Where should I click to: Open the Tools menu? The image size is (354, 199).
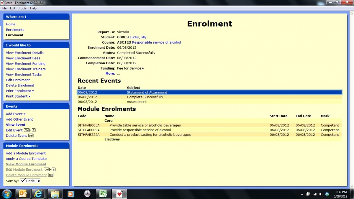[x=22, y=8]
